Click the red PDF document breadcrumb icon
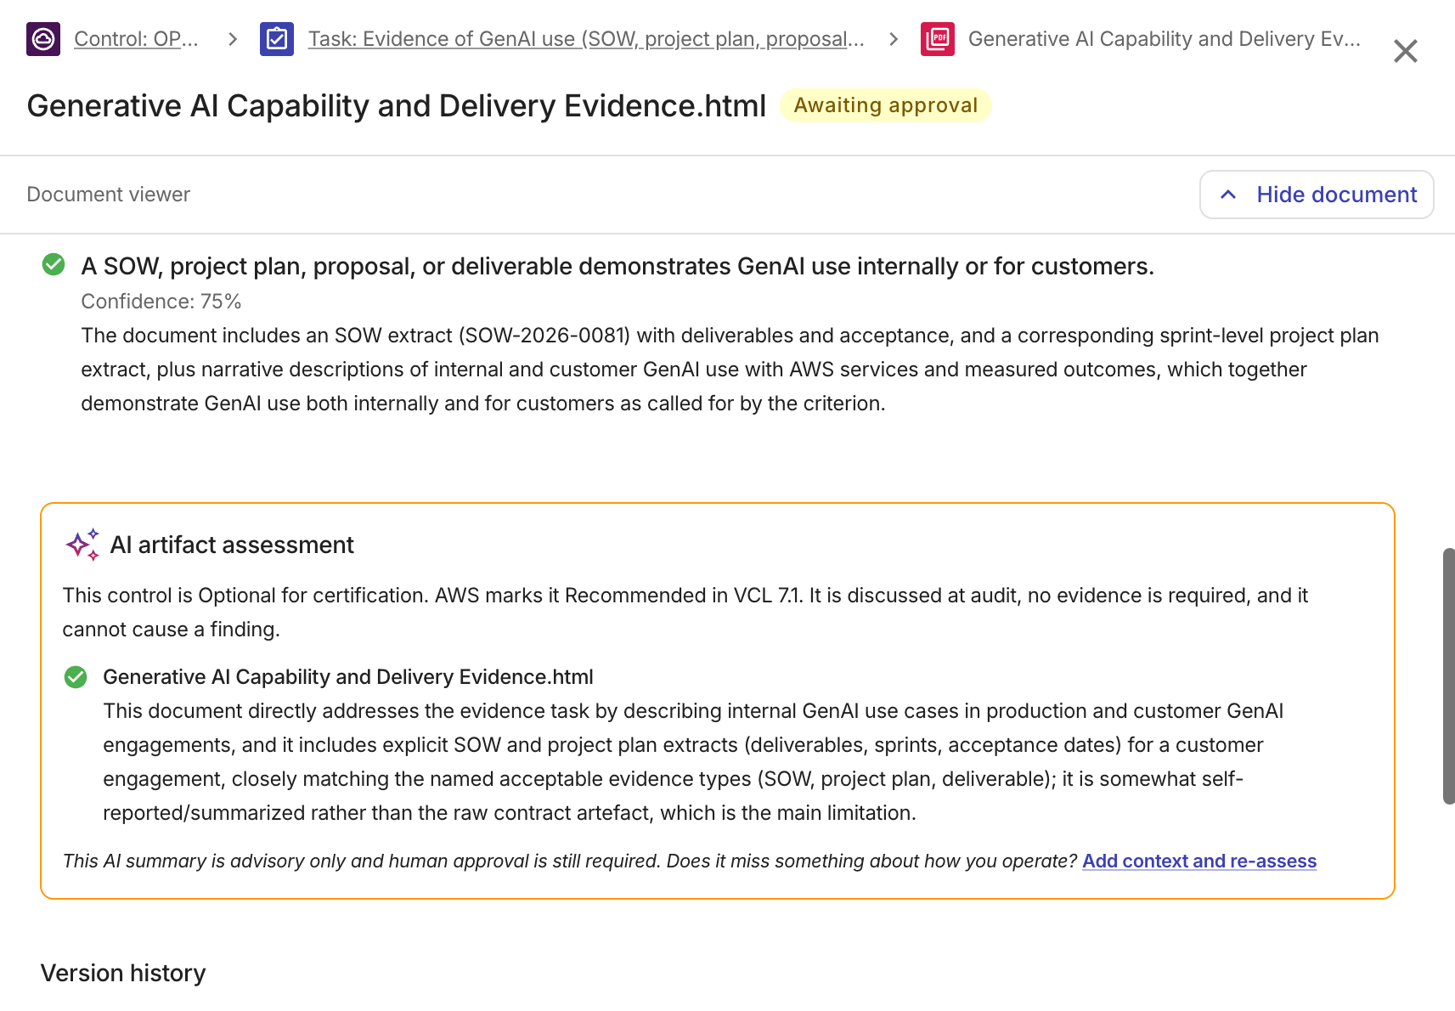 [x=938, y=39]
